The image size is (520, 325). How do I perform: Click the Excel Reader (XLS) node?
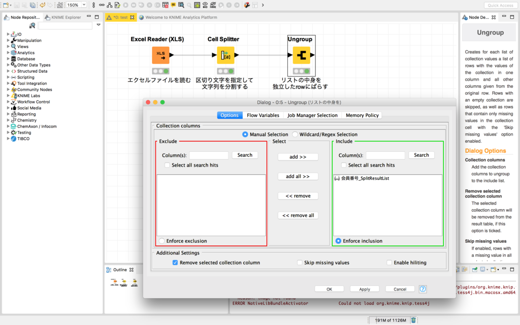tap(160, 55)
